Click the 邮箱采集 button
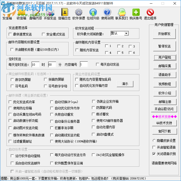 pyautogui.click(x=165, y=66)
